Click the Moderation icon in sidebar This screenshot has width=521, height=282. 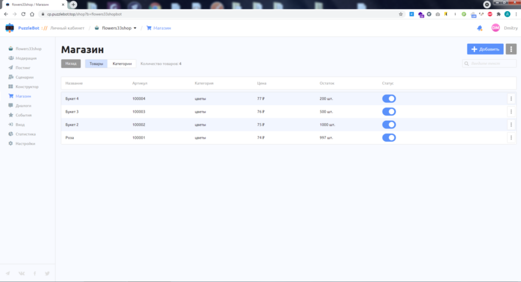11,58
